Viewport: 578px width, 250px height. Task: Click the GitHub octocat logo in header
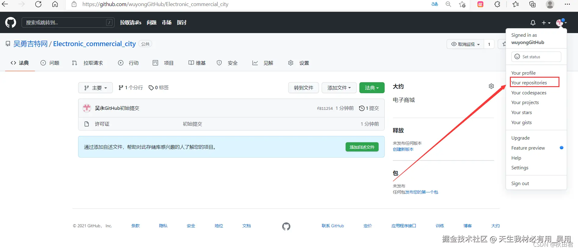[x=11, y=22]
